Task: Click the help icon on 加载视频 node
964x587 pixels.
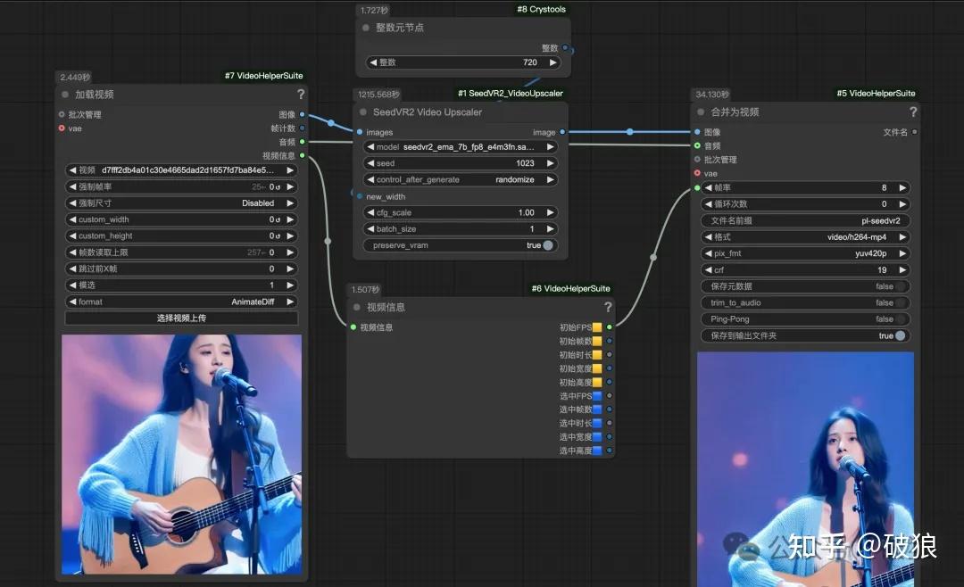Action: (300, 95)
